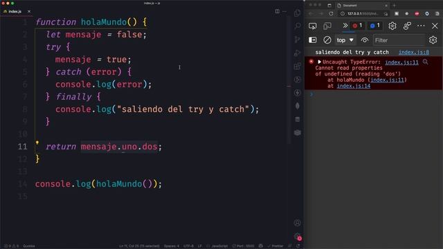Focus the console Filter field

tap(399, 40)
